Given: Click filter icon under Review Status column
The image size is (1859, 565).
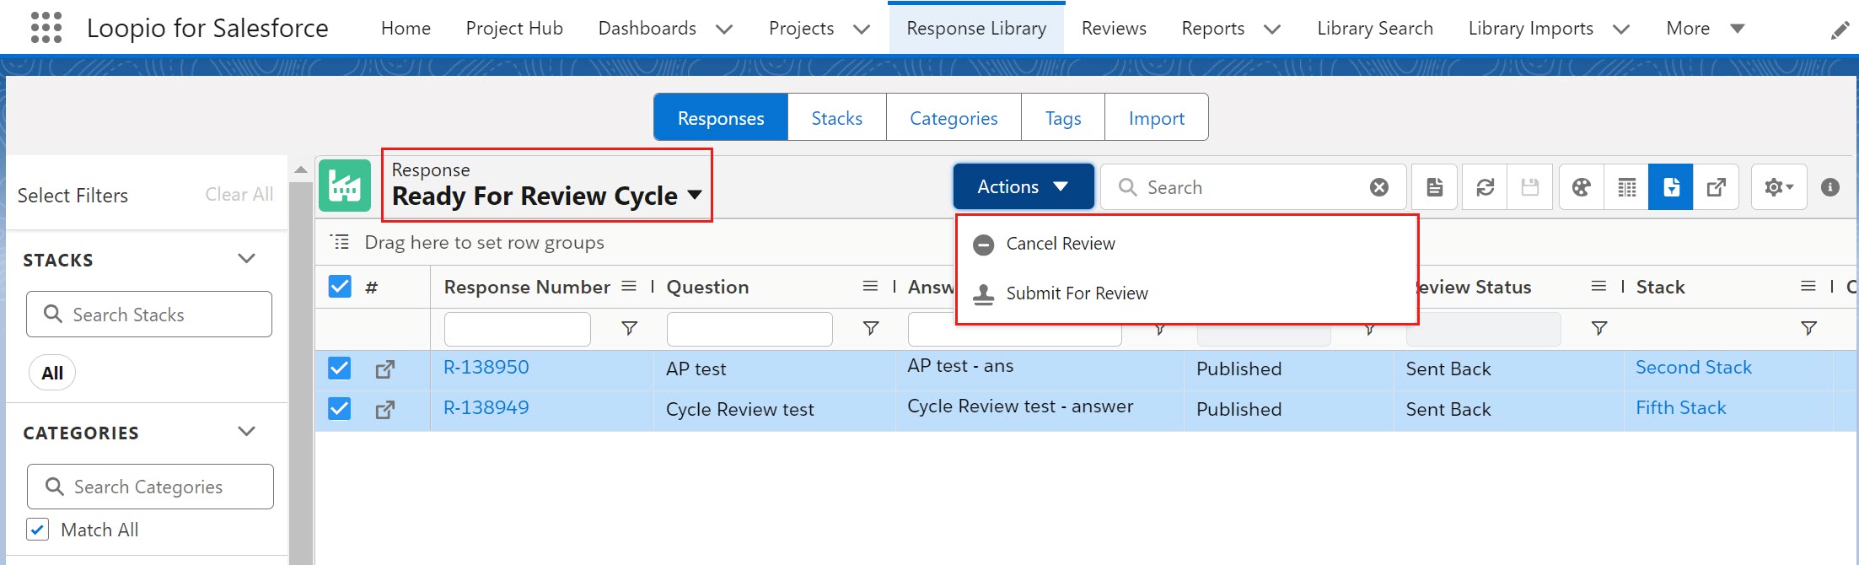Looking at the screenshot, I should point(1598,328).
